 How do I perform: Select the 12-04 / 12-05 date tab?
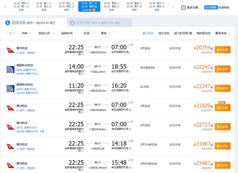[157, 7]
